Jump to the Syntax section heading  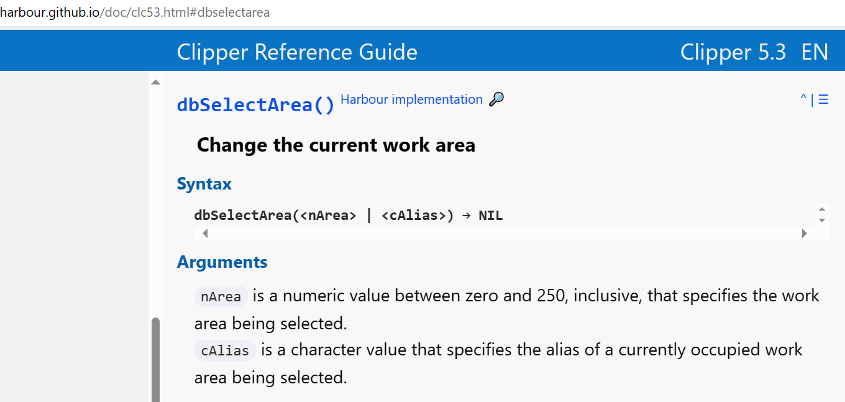[x=204, y=184]
